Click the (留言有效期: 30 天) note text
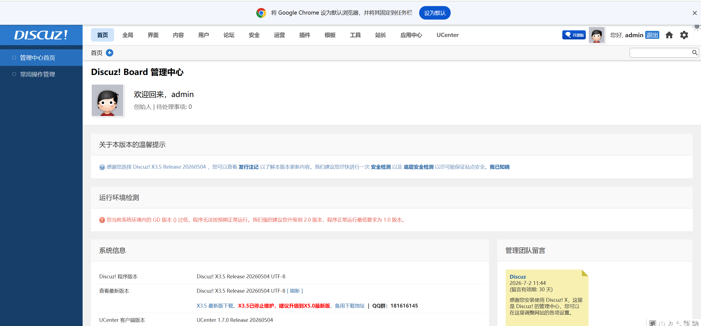The width and height of the screenshot is (701, 326). point(531,289)
